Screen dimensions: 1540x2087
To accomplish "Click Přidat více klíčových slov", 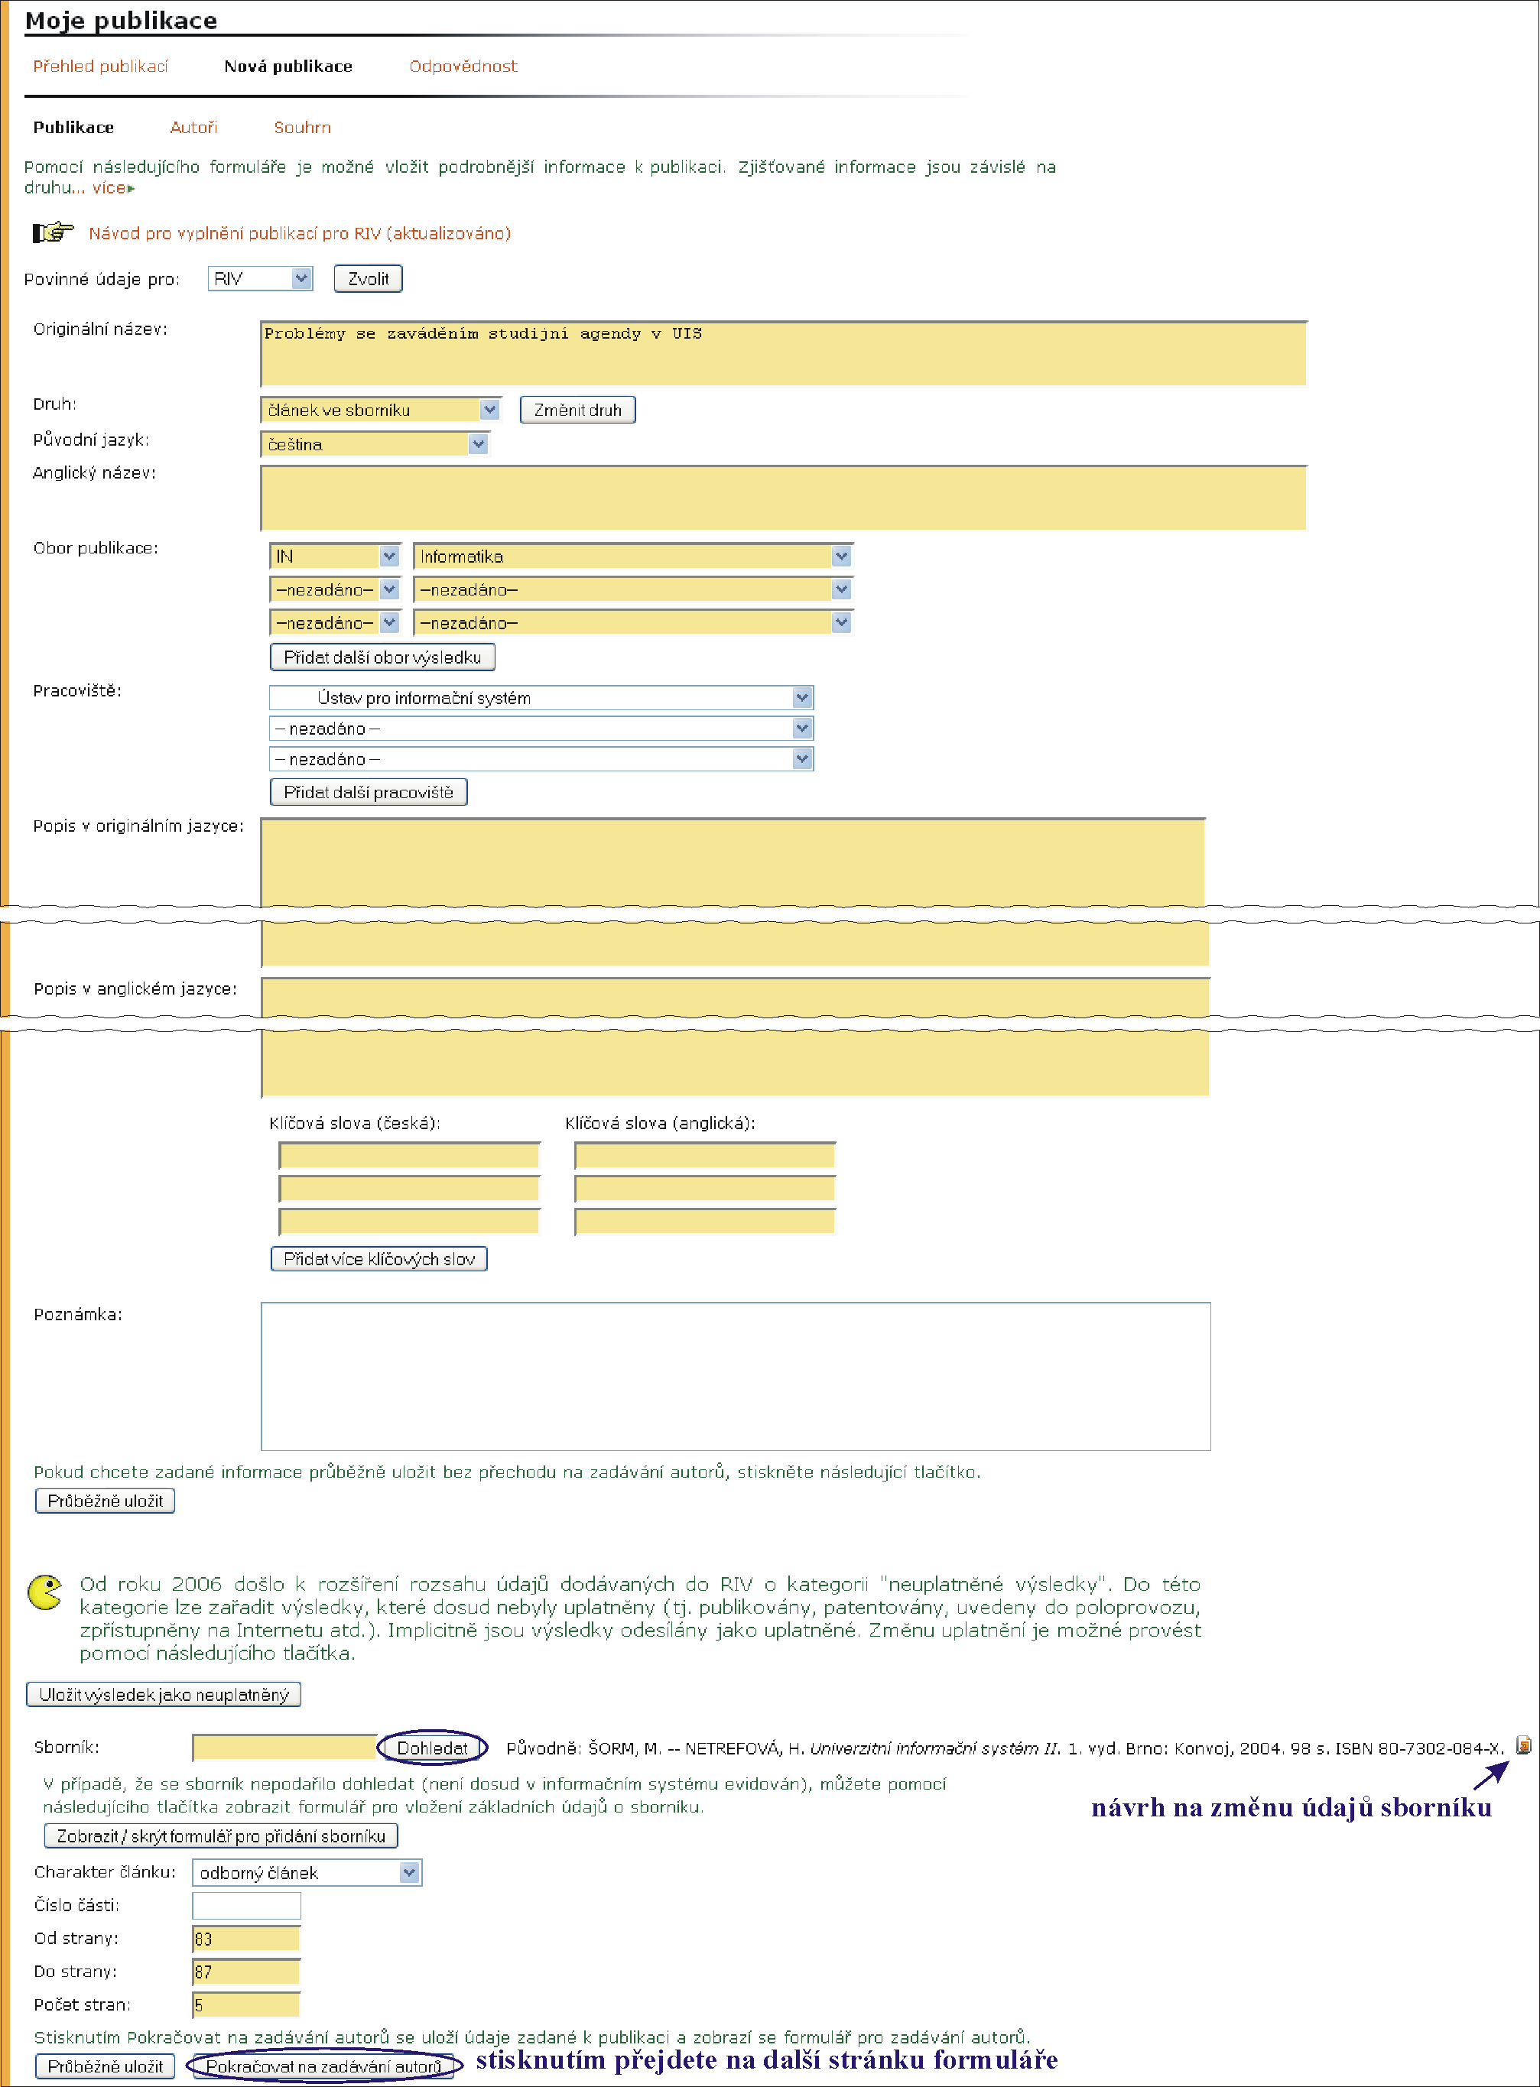I will (379, 1259).
